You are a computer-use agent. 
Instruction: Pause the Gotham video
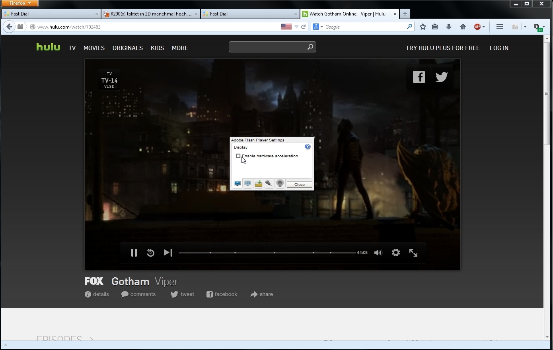(134, 253)
